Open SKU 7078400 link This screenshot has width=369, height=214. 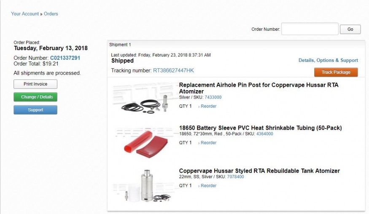pos(235,177)
